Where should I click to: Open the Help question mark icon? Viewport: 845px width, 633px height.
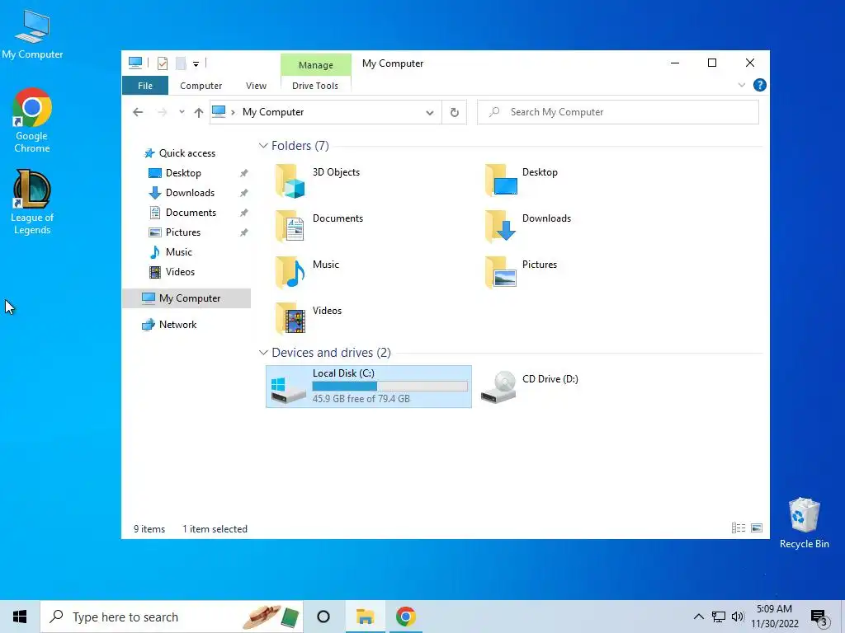coord(759,85)
